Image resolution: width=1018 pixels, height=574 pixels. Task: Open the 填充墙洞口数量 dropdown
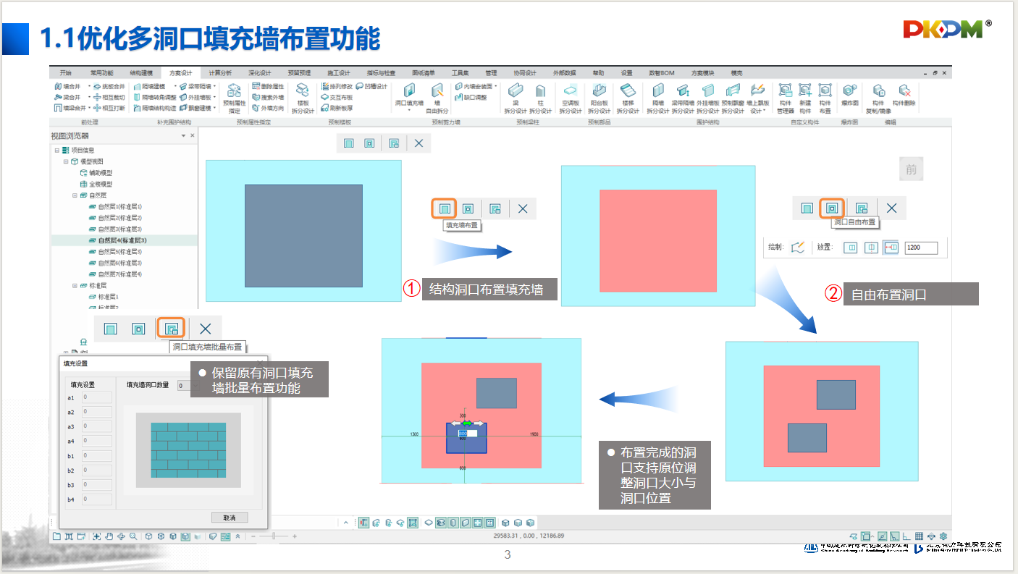[184, 386]
